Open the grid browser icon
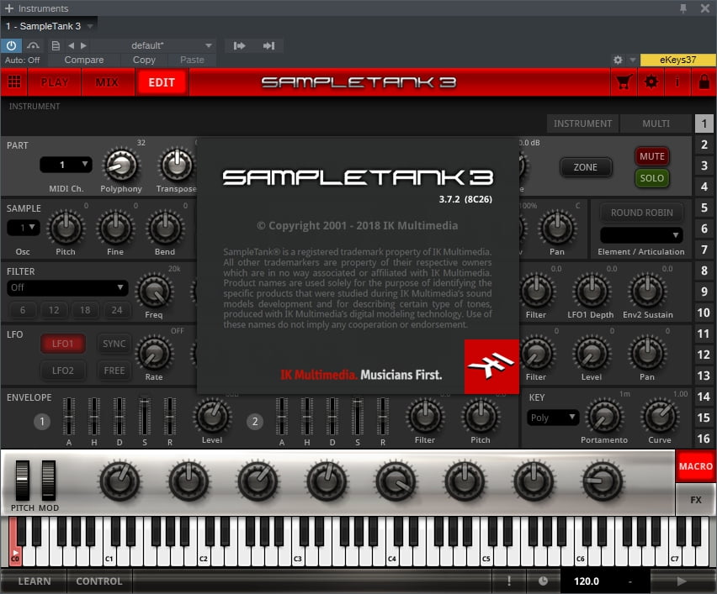 click(x=14, y=82)
